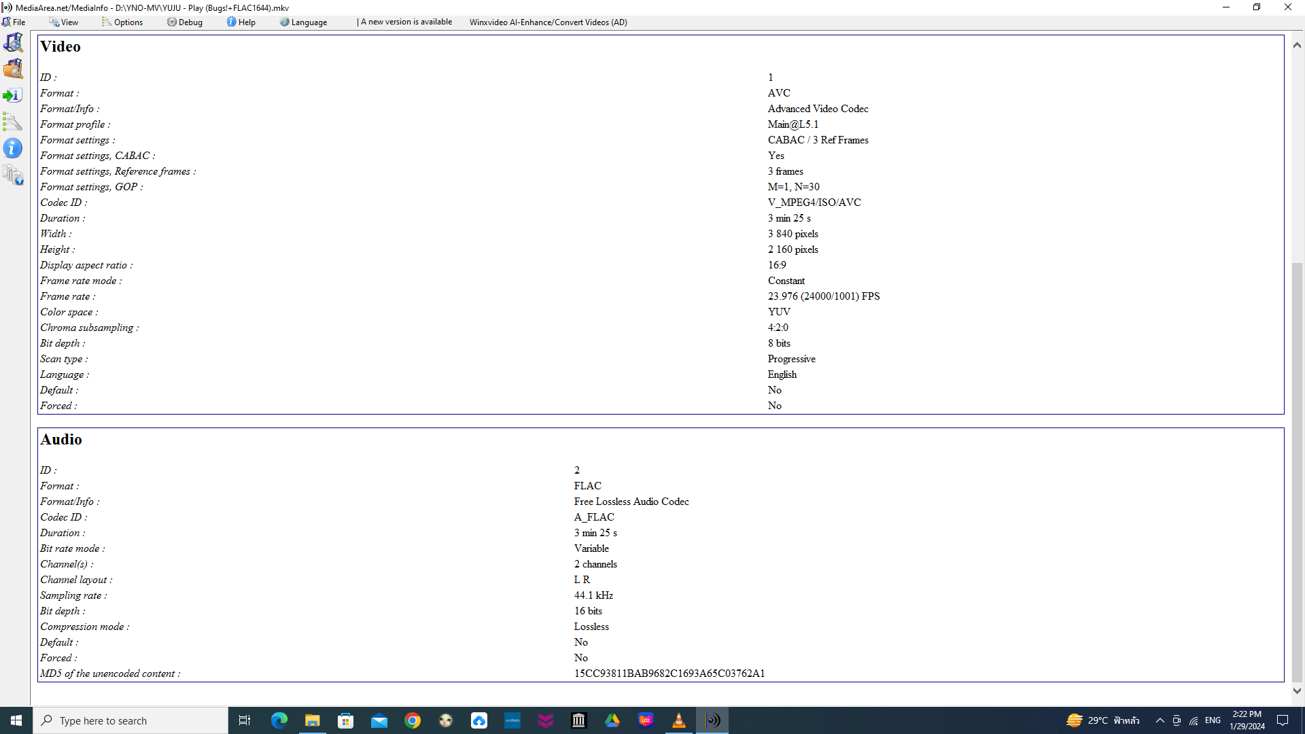Click the Export sidebar icon

[x=13, y=95]
